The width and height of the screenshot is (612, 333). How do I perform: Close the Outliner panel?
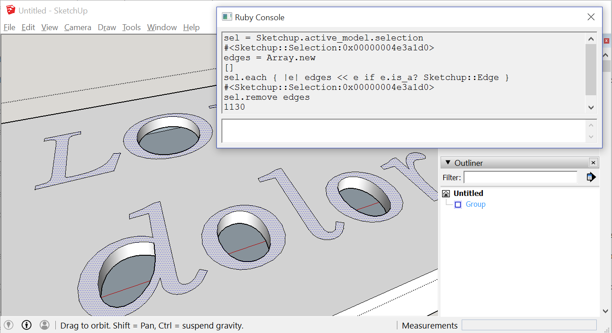point(594,163)
